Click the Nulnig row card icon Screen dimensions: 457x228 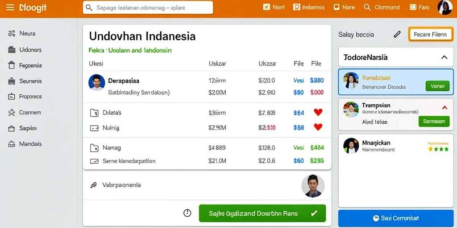point(94,128)
